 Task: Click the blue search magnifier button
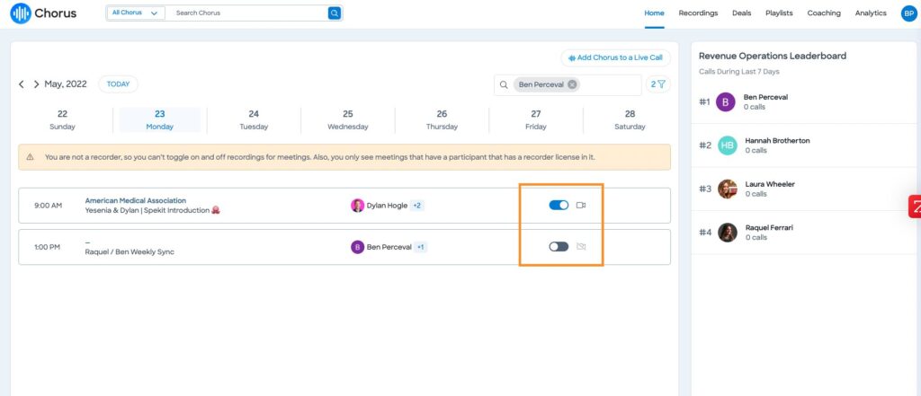[335, 13]
